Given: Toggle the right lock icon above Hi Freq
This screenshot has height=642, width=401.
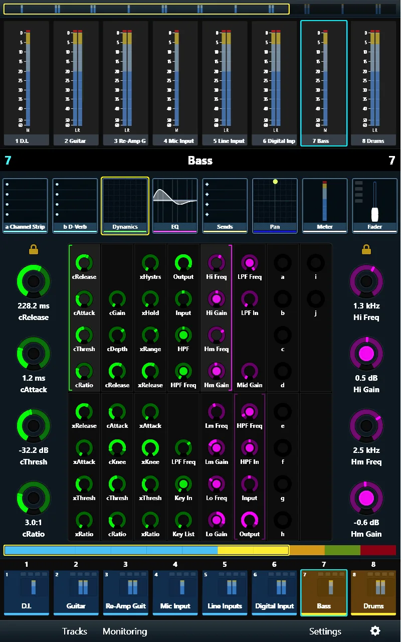Looking at the screenshot, I should 366,249.
